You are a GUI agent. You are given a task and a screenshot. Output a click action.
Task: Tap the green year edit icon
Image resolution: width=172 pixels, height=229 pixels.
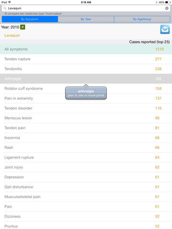(22, 27)
